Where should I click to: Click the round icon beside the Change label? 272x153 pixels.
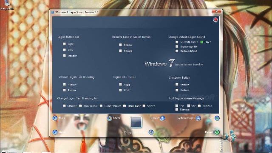pyautogui.click(x=151, y=132)
